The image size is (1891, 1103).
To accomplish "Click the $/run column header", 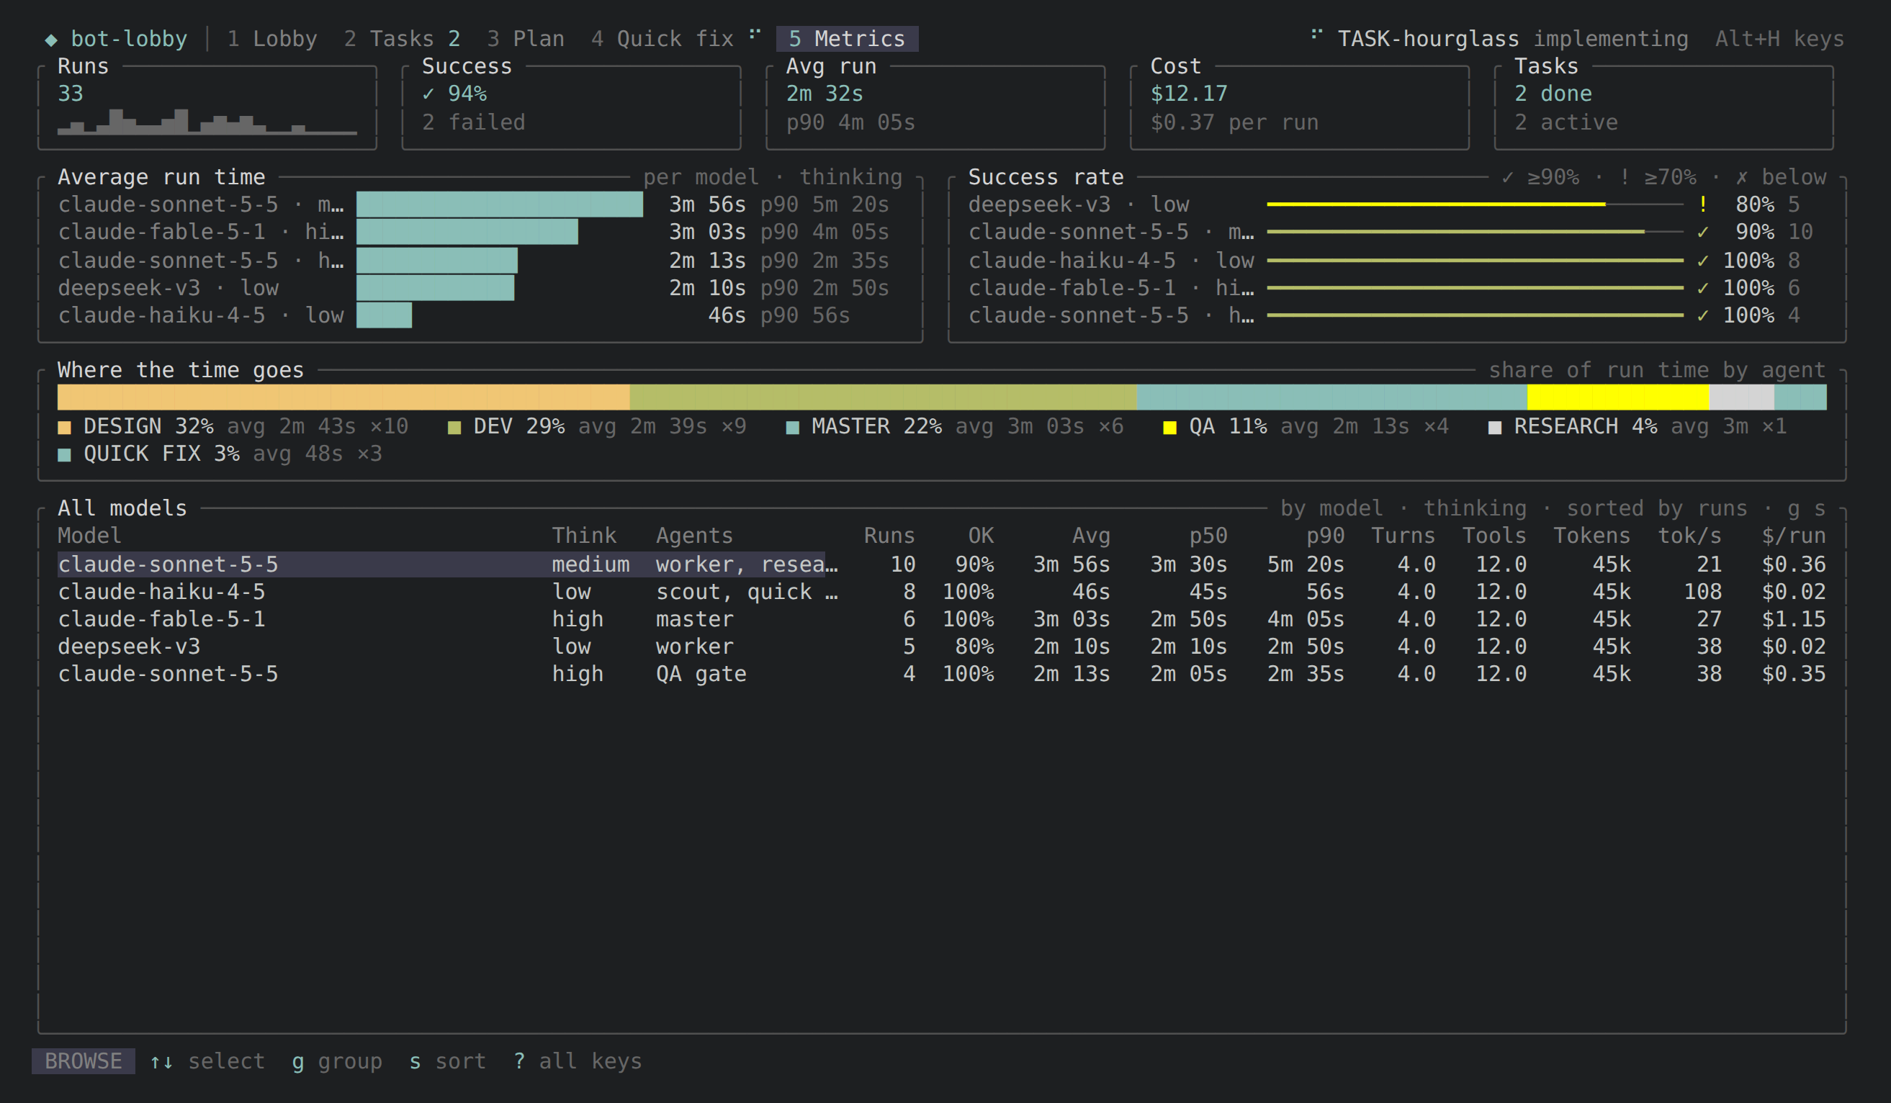I will click(x=1794, y=536).
